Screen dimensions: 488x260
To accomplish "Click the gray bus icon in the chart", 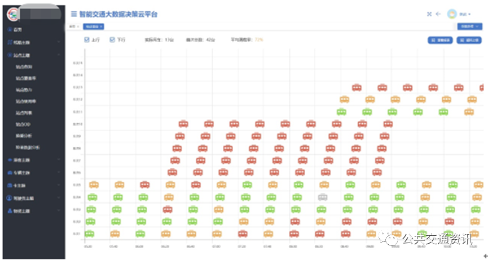I will point(322,197).
